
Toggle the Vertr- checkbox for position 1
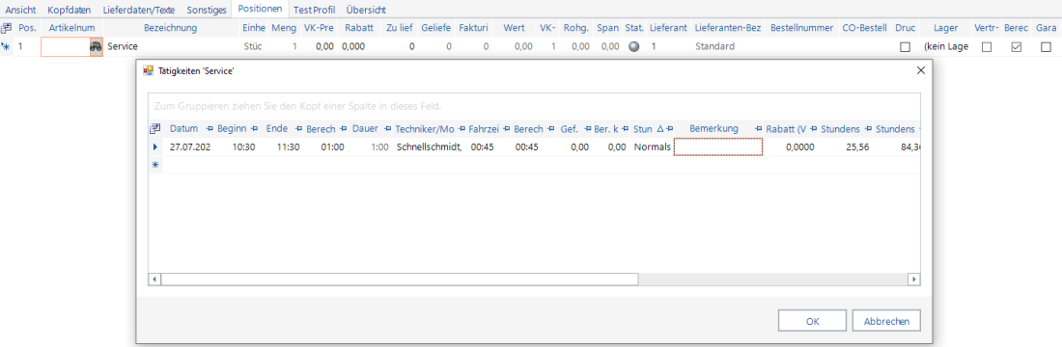[987, 47]
